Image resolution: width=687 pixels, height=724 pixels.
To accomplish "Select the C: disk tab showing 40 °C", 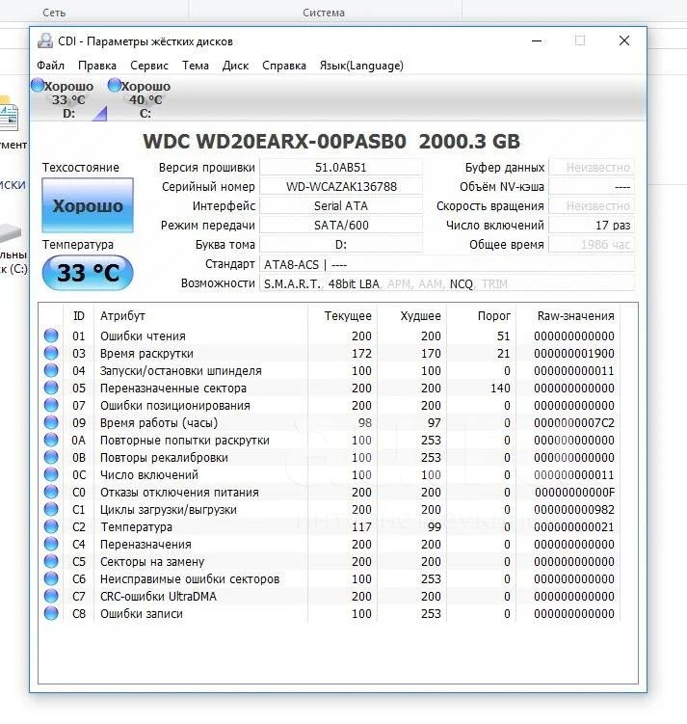I will pos(145,99).
